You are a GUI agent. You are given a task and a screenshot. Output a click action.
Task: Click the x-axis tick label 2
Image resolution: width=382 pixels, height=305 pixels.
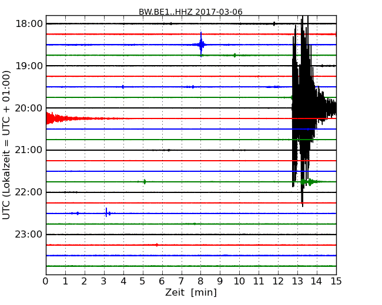point(84,282)
